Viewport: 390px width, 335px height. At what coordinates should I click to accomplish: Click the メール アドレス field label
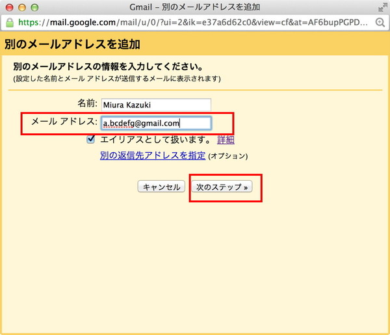coord(64,122)
